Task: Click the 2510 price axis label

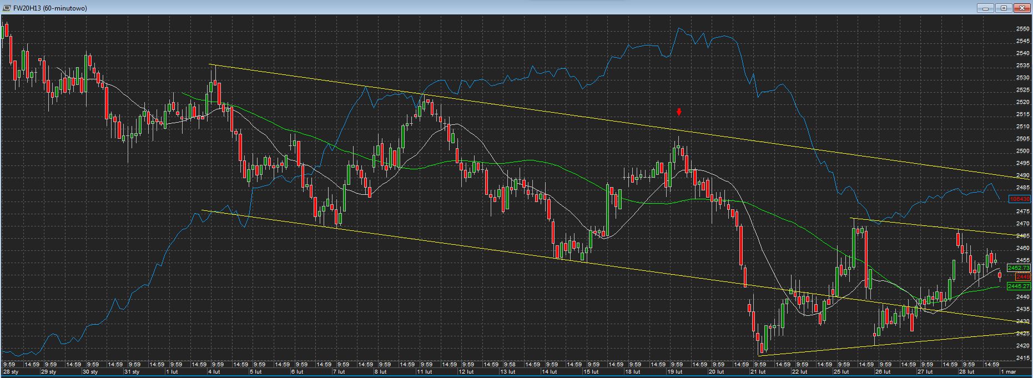Action: click(1022, 127)
